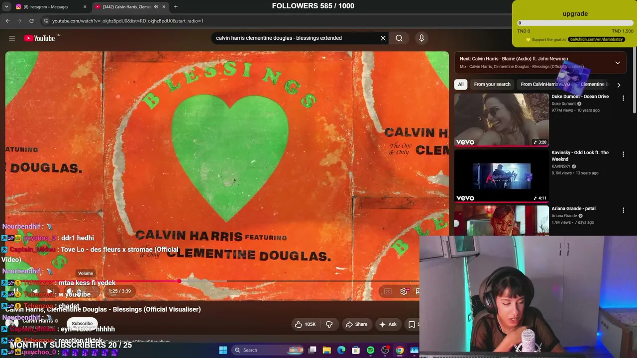Close the Calvin Harris YouTube tab
Image resolution: width=637 pixels, height=358 pixels.
164,7
